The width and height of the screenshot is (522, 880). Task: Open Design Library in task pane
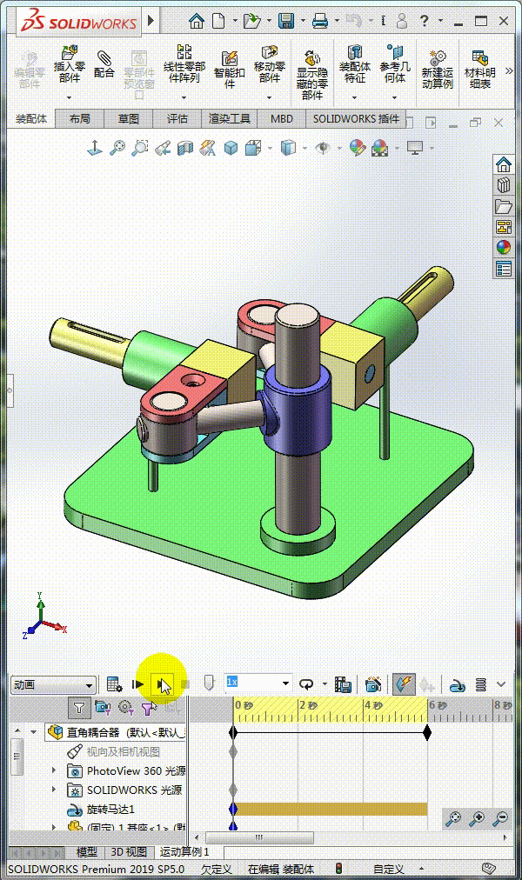pyautogui.click(x=504, y=185)
